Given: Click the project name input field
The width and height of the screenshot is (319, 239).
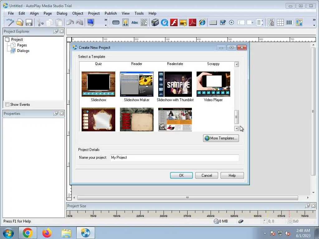Looking at the screenshot, I should click(174, 157).
